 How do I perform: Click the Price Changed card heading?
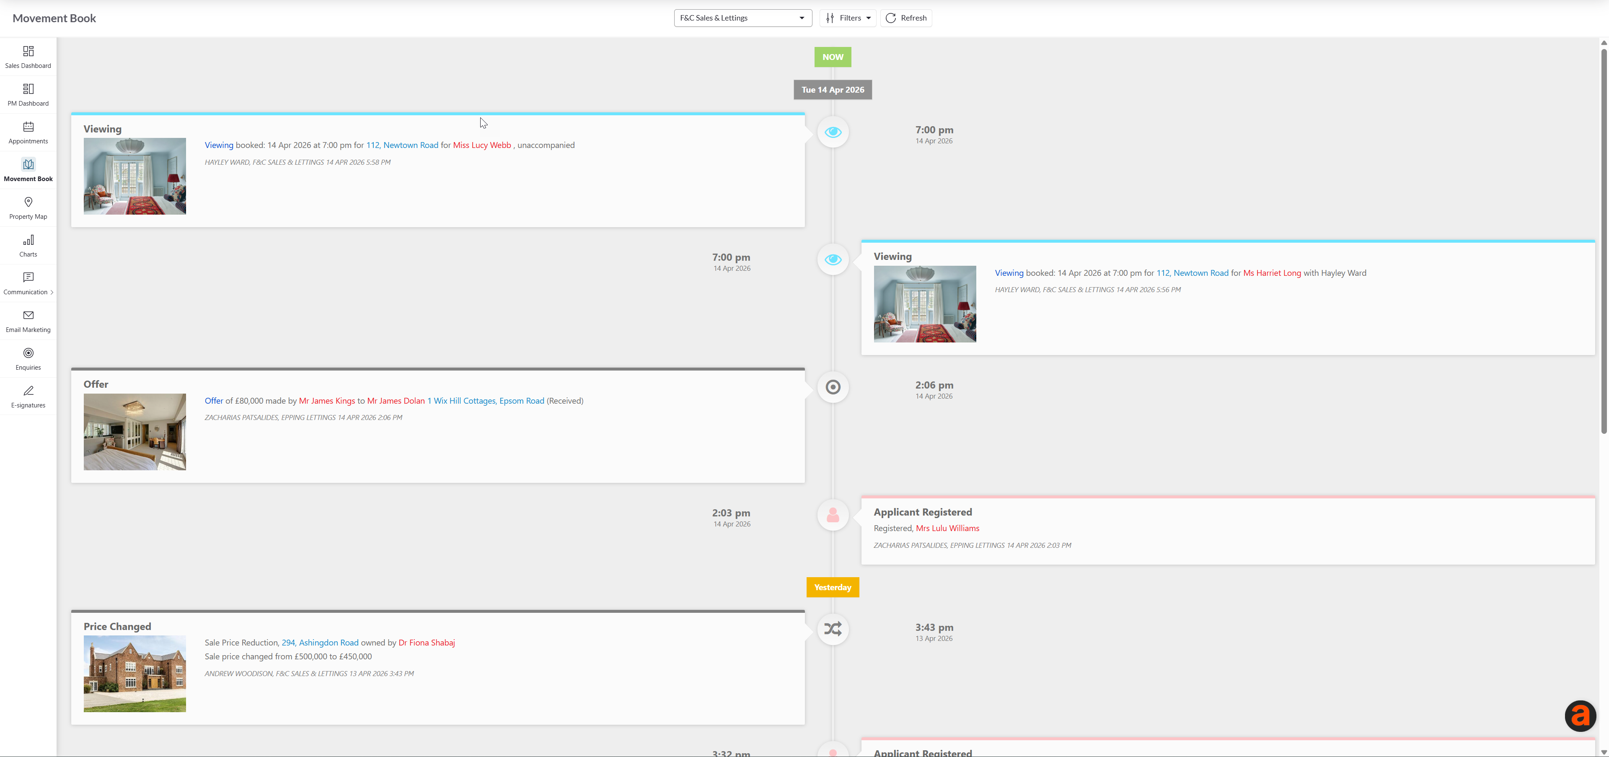(x=117, y=627)
